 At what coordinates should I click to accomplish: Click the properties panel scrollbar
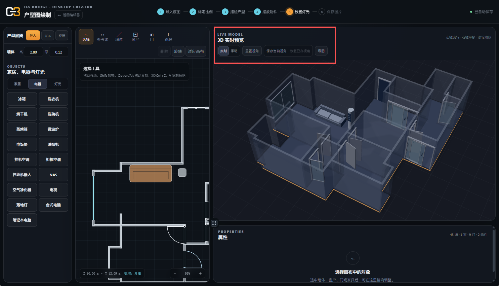click(x=493, y=251)
